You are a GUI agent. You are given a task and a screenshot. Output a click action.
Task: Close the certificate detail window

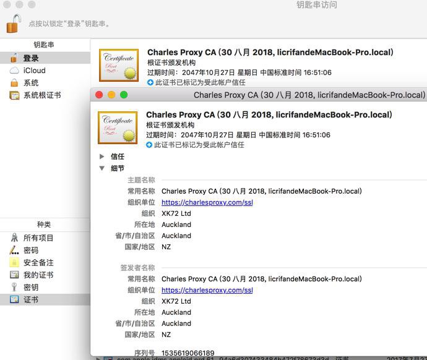[99, 95]
